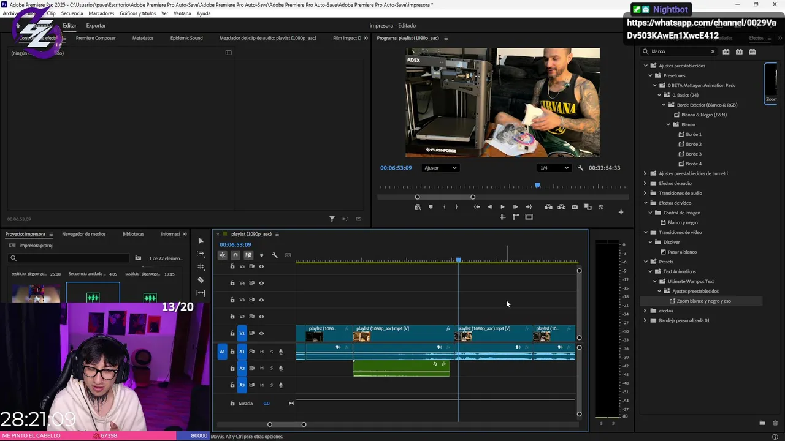Expand Ajustes preestablecidos de Lumetri
Image resolution: width=785 pixels, height=441 pixels.
(645, 173)
